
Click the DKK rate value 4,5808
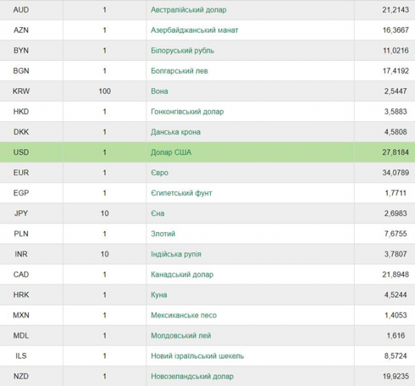(x=396, y=132)
